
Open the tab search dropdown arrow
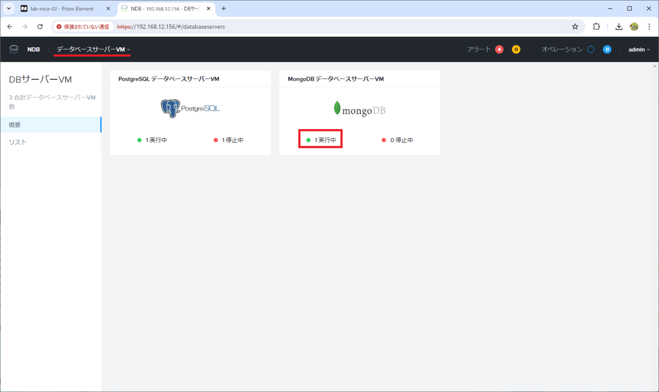tap(9, 9)
